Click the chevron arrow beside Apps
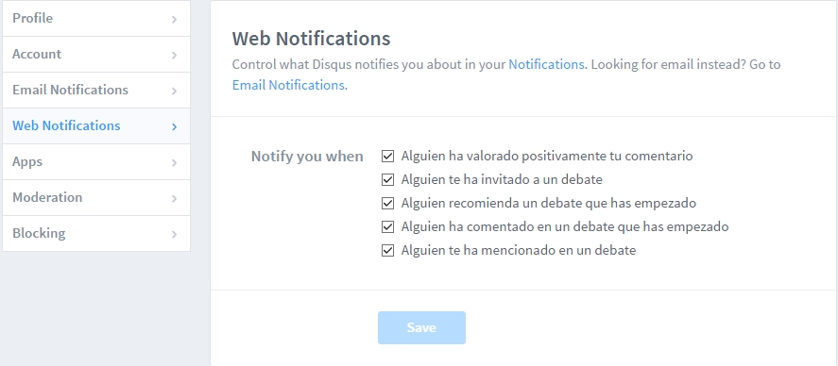This screenshot has width=838, height=366. 174,162
